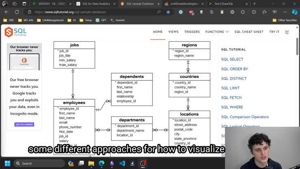300x169 pixels.
Task: Click ADS VIA CARBON button
Action: coord(24,124)
